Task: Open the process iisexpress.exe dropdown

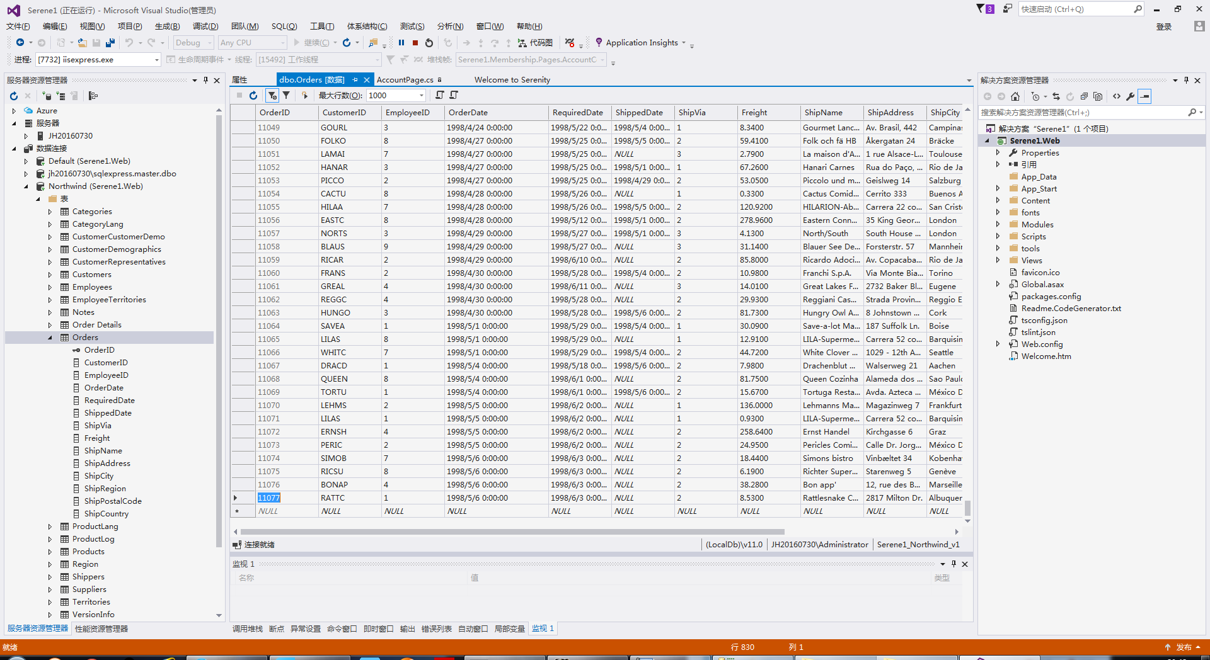Action: (x=156, y=60)
